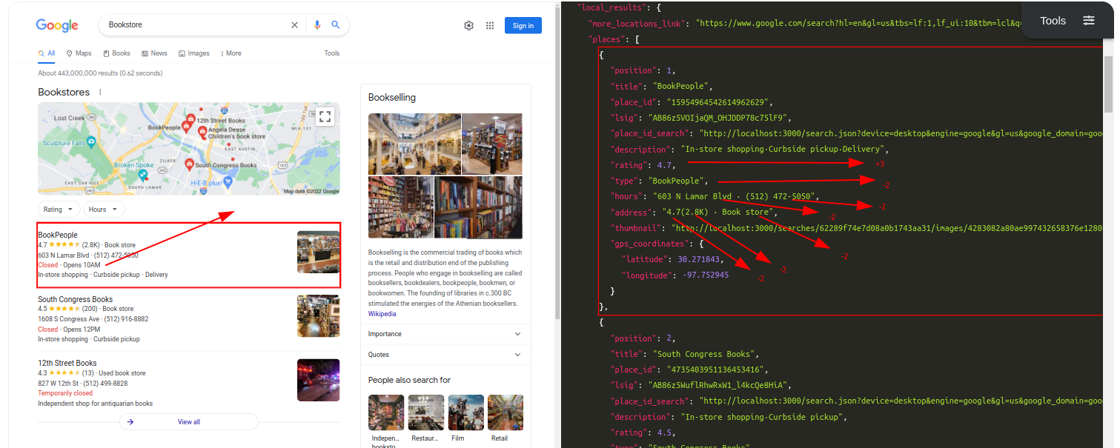Switch to the Images tab
This screenshot has height=448, width=1120.
tap(194, 53)
